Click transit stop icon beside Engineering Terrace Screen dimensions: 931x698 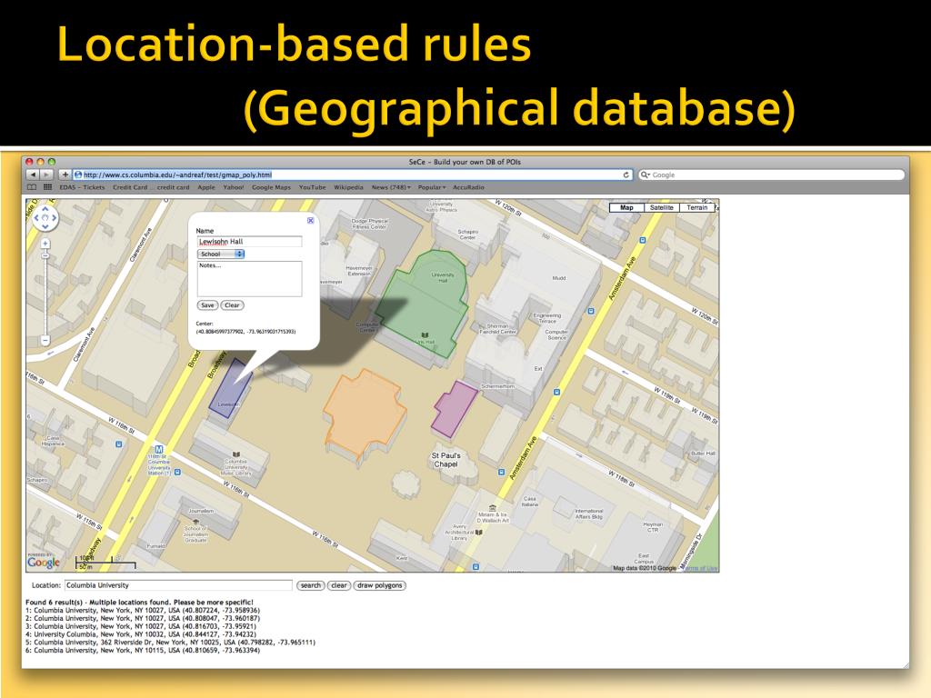(591, 311)
